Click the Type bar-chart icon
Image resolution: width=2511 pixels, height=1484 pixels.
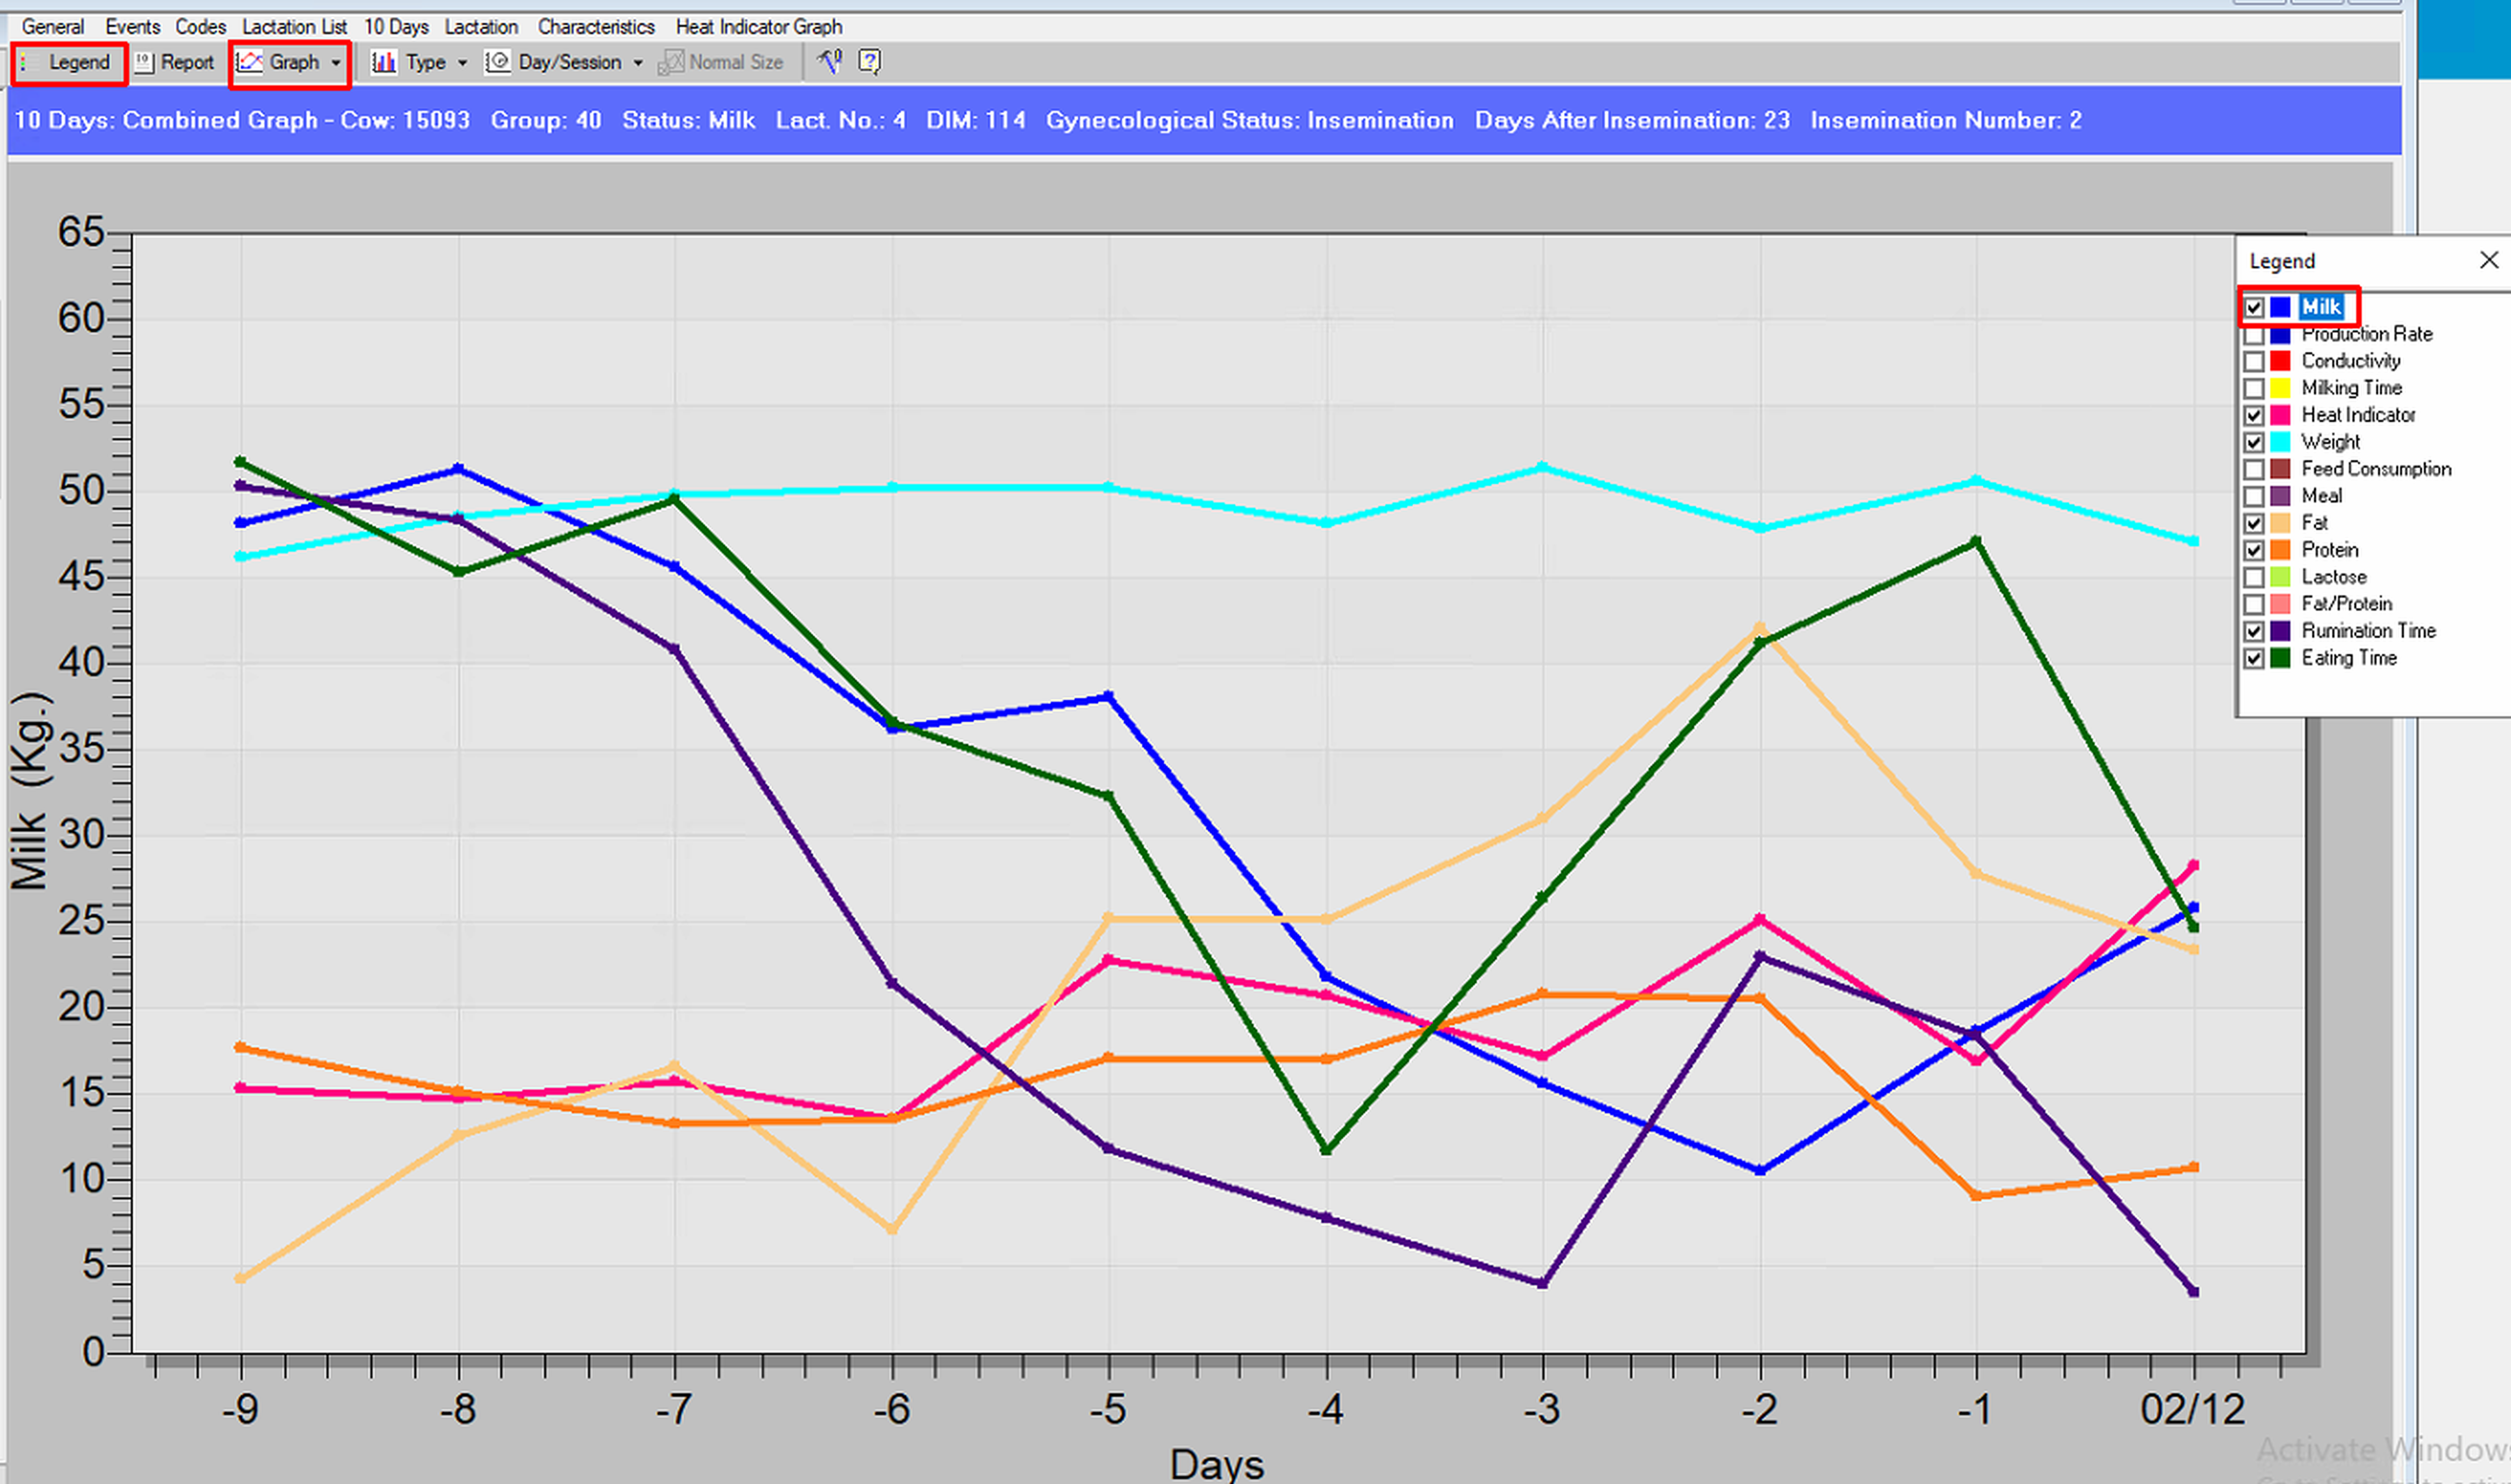(x=384, y=63)
